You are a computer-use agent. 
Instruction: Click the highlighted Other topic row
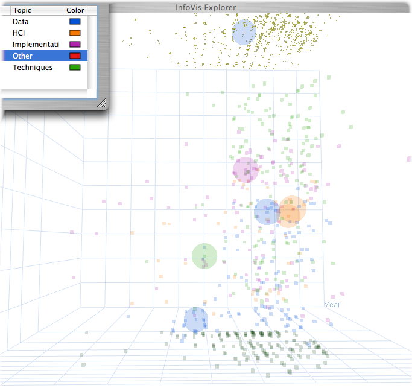click(x=44, y=56)
